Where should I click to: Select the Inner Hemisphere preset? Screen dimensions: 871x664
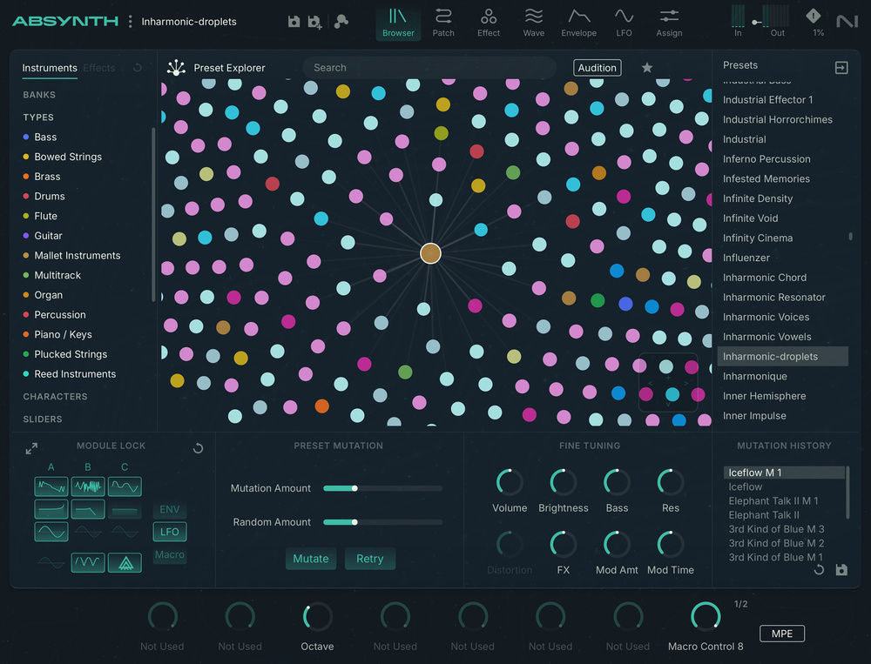click(x=764, y=396)
